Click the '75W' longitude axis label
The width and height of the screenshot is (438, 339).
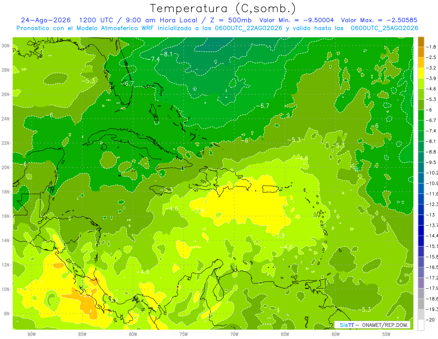click(184, 334)
